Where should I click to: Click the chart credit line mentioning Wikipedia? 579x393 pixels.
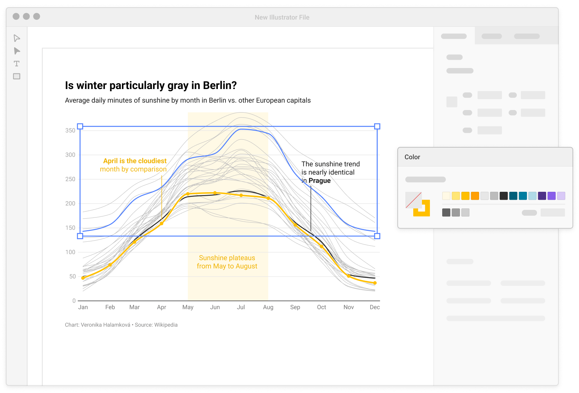pos(121,325)
